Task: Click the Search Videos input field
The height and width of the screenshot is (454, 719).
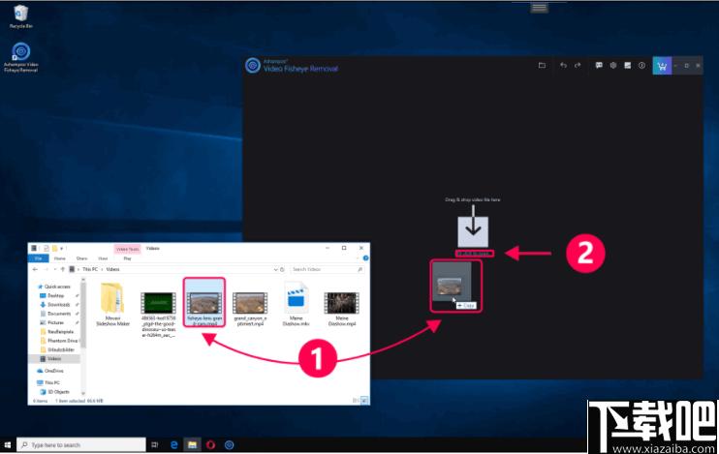Action: click(325, 269)
